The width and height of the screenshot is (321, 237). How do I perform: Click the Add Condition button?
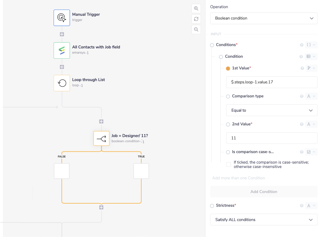[x=264, y=192]
